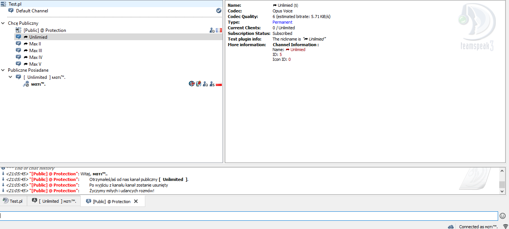
Task: Click the Unlimied link under Channel Information
Action: coord(298,50)
